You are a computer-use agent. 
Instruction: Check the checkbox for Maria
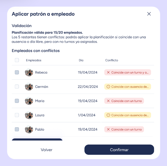coord(17,101)
